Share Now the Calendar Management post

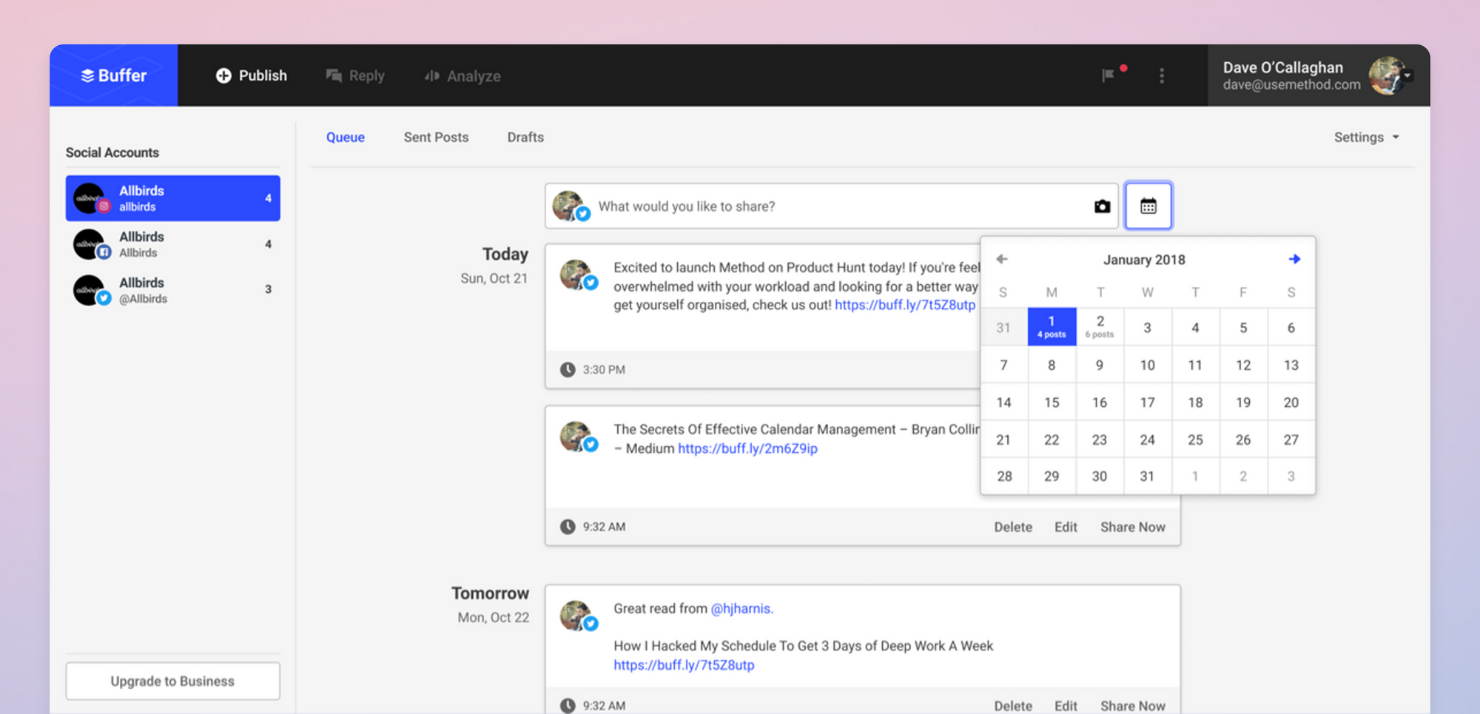coord(1133,527)
